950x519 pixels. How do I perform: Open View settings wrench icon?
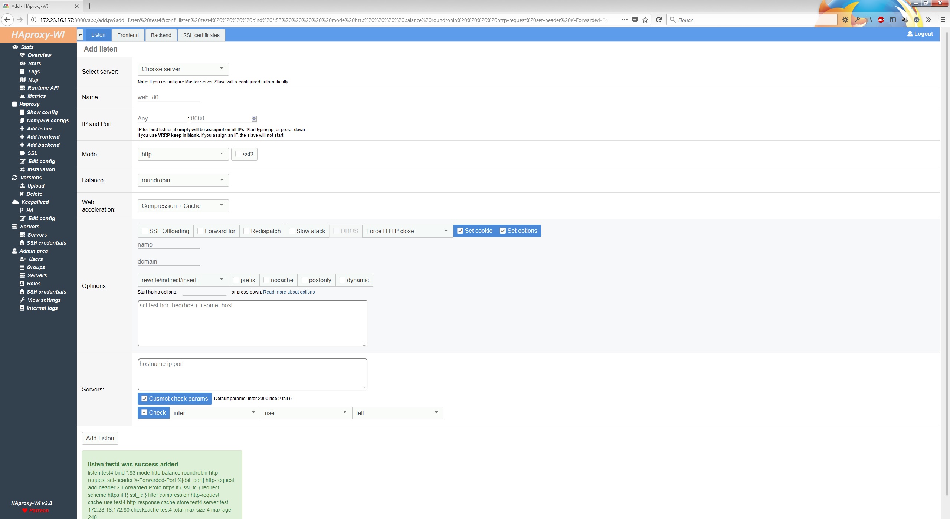tap(22, 300)
